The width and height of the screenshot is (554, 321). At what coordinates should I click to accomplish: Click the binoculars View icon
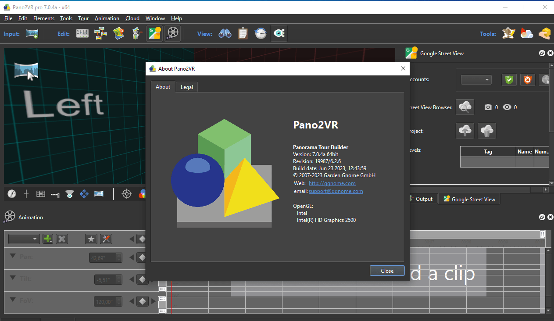tap(225, 33)
